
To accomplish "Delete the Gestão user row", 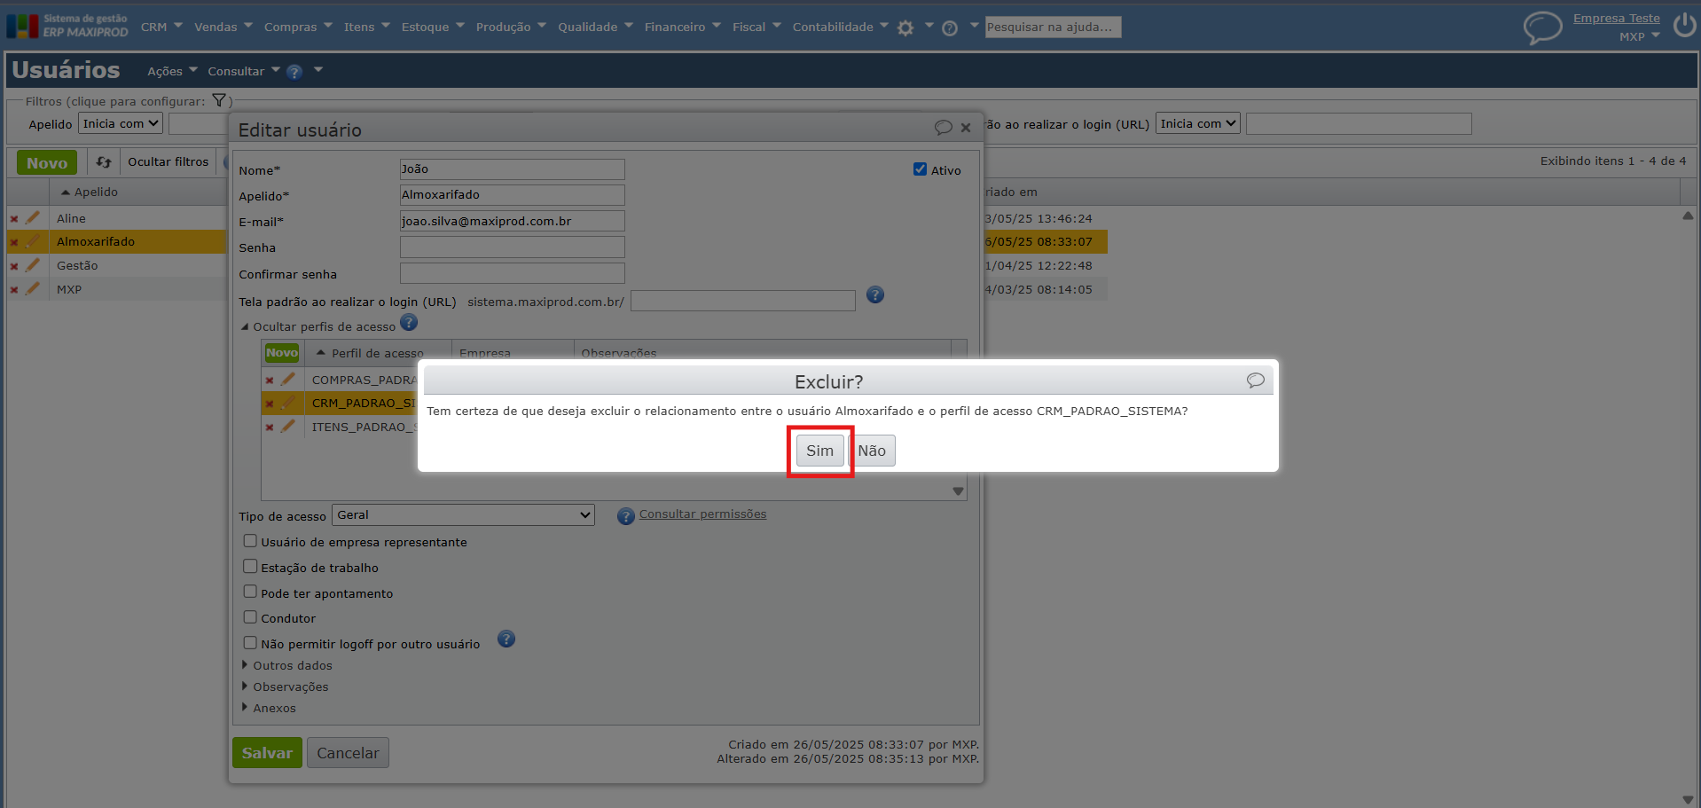I will (x=14, y=266).
